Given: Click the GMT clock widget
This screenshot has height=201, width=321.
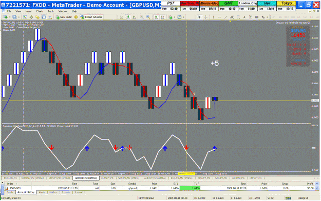Looking at the screenshot, I should (x=228, y=6).
